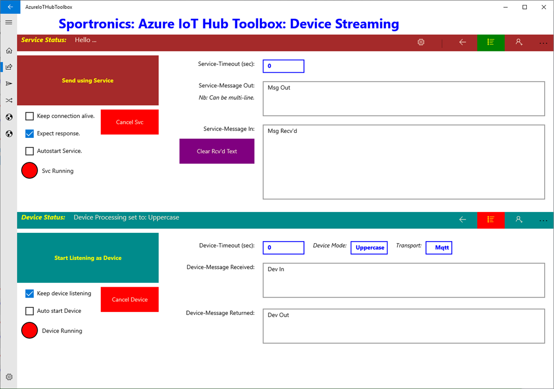The image size is (554, 389).
Task: Go to Home in sidebar
Action: pyautogui.click(x=9, y=50)
